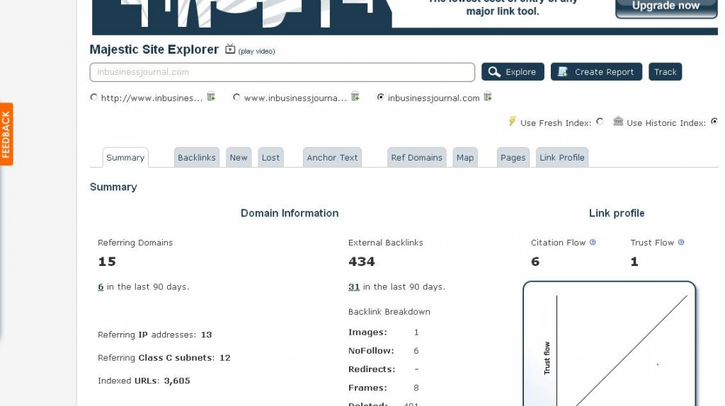Click the (play video) link text
This screenshot has width=725, height=406.
click(256, 51)
